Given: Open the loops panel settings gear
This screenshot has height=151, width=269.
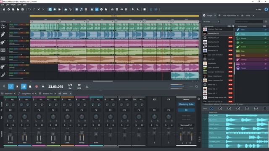Looking at the screenshot, I should (266, 21).
